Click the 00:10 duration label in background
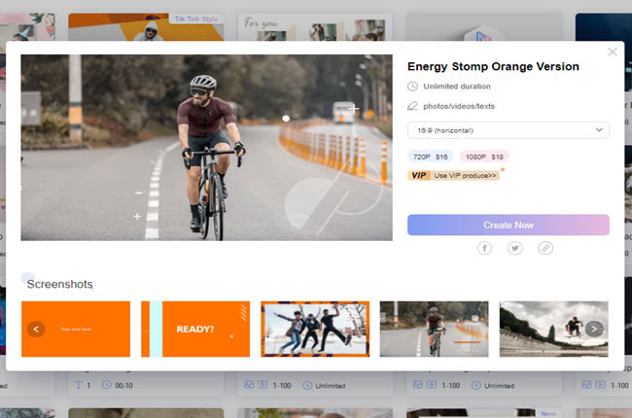The height and width of the screenshot is (418, 632). (123, 385)
